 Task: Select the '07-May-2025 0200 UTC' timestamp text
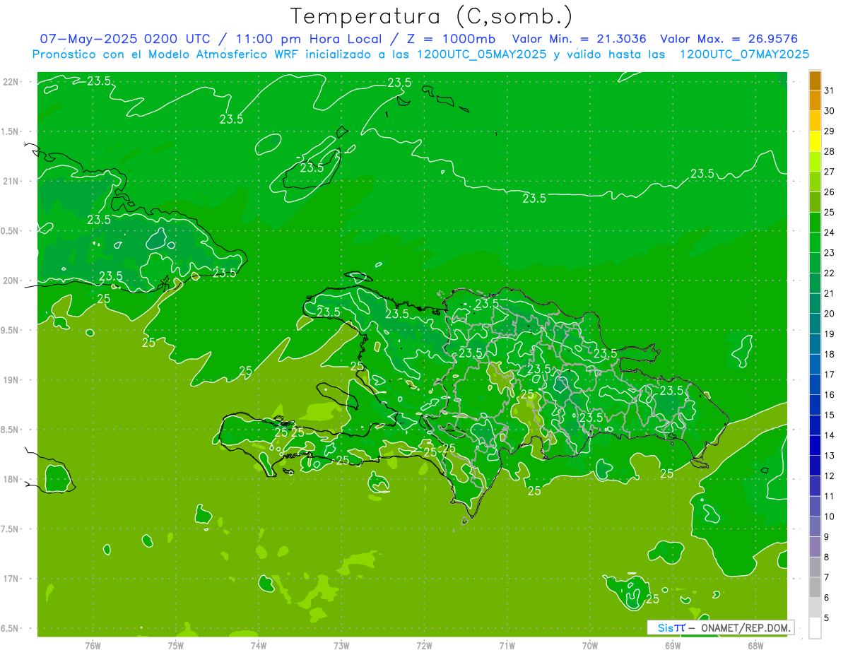[125, 39]
